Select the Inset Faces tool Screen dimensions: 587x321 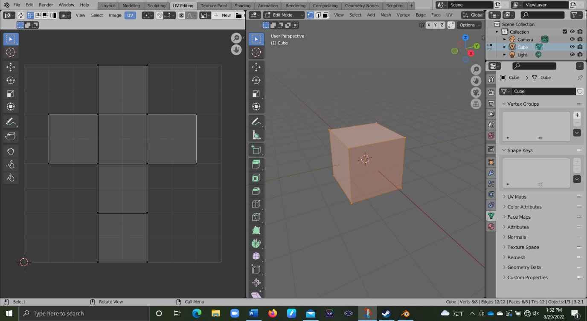(256, 177)
